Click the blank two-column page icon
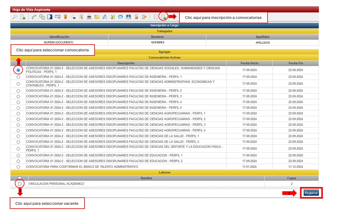The width and height of the screenshot is (337, 221). [x=155, y=17]
